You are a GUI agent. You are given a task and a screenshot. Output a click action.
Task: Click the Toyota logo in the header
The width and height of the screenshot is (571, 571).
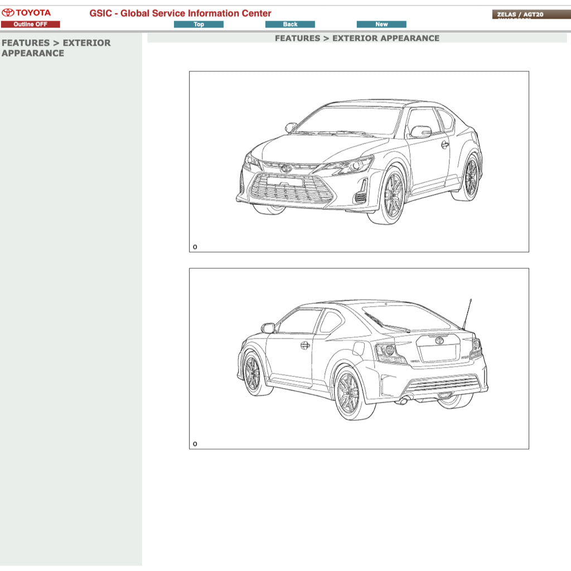click(26, 13)
